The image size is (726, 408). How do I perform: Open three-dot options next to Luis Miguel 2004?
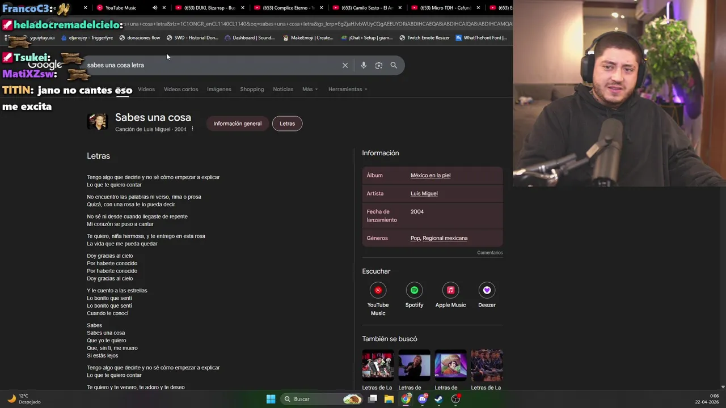tap(192, 129)
